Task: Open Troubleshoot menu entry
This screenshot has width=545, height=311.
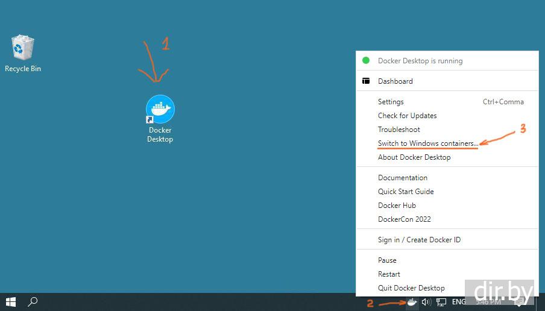Action: point(447,130)
